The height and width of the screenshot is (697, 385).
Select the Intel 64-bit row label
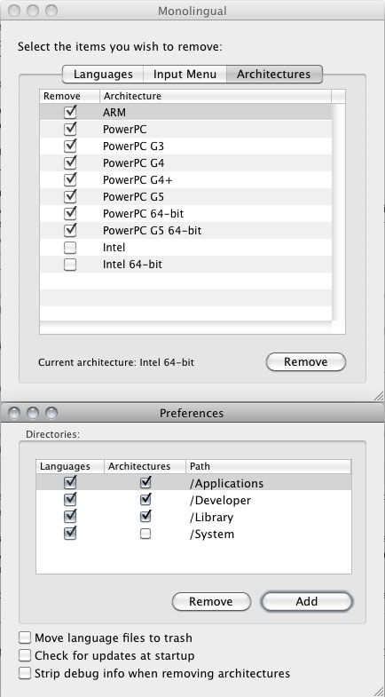(x=132, y=265)
